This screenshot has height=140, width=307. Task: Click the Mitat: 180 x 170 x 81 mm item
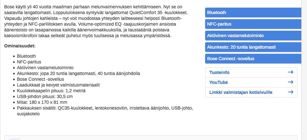click(x=42, y=102)
